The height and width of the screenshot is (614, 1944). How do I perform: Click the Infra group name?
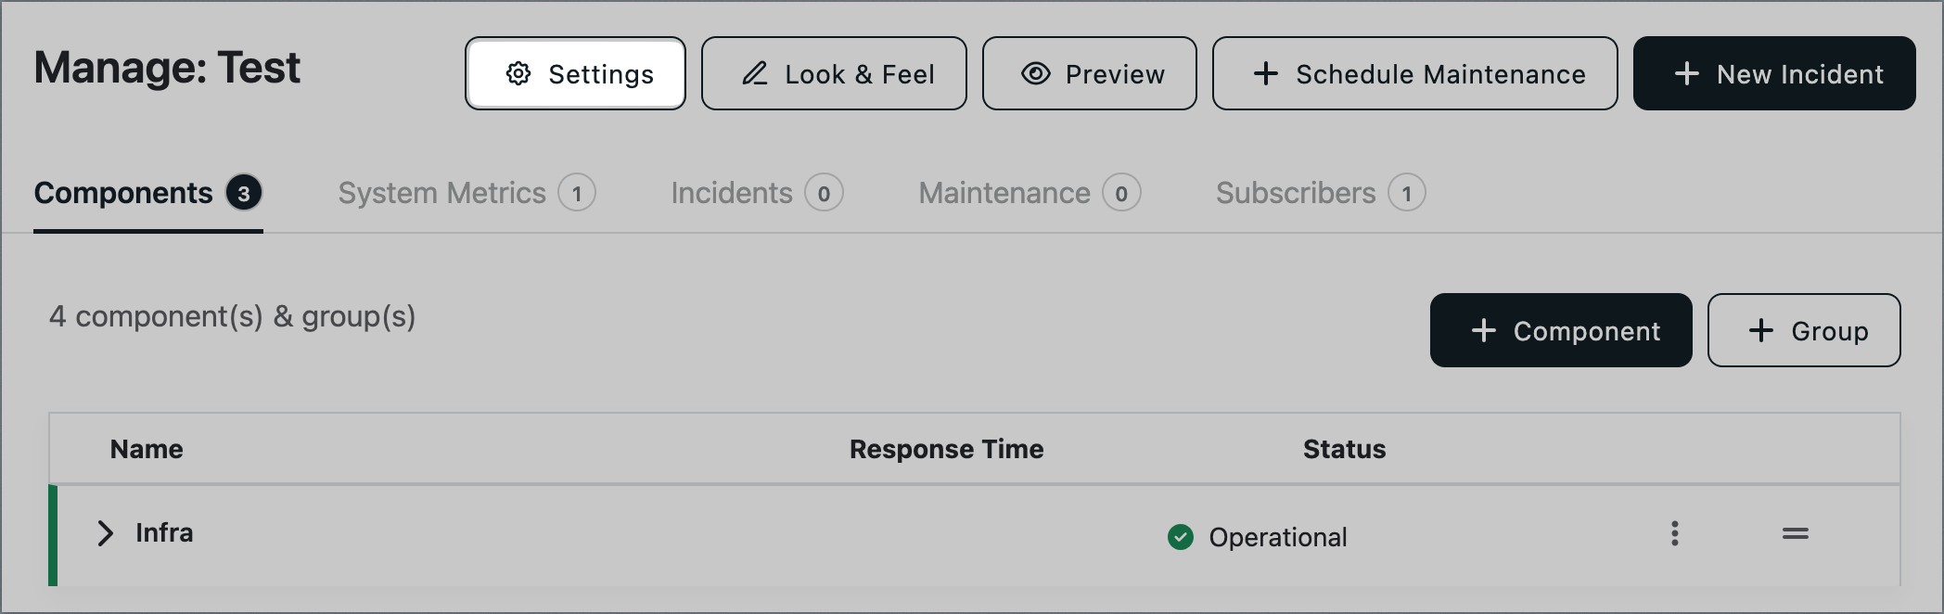[164, 532]
